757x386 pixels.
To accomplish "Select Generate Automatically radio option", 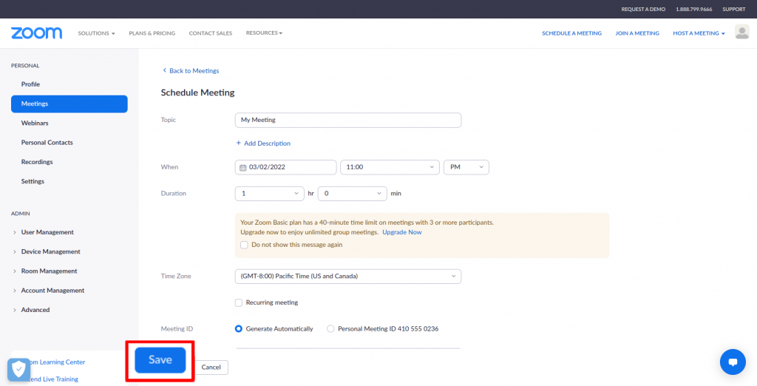I will point(239,329).
